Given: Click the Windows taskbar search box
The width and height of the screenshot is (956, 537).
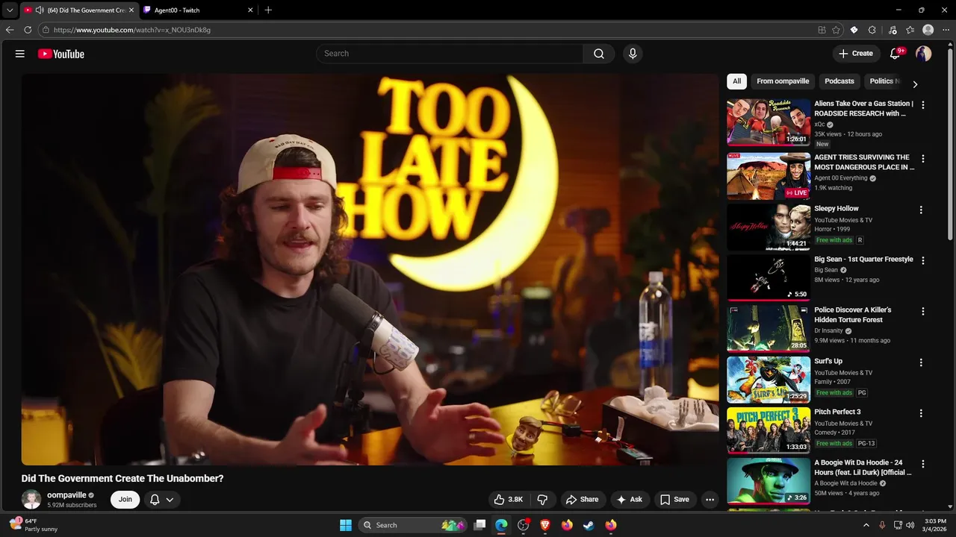Looking at the screenshot, I should coord(413,525).
